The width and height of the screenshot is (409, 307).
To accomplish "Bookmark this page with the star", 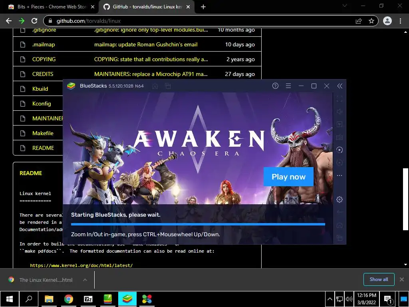I will point(371,21).
